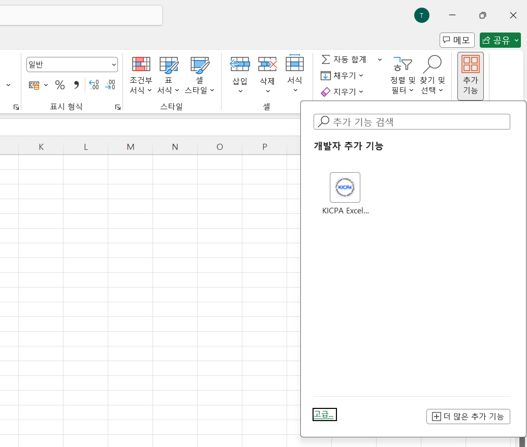This screenshot has height=447, width=527.
Task: Open Sort & Filter (정렬 및 필터)
Action: click(402, 75)
